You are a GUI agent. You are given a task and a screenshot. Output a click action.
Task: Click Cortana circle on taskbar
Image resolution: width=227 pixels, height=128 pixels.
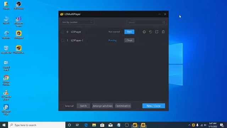(x=70, y=125)
